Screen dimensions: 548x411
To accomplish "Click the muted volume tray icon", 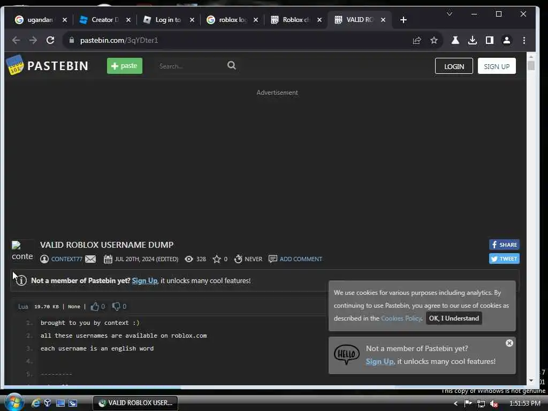I will pos(494,404).
